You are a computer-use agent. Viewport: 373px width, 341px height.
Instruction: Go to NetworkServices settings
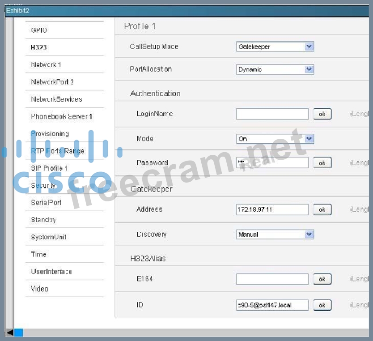click(x=56, y=99)
